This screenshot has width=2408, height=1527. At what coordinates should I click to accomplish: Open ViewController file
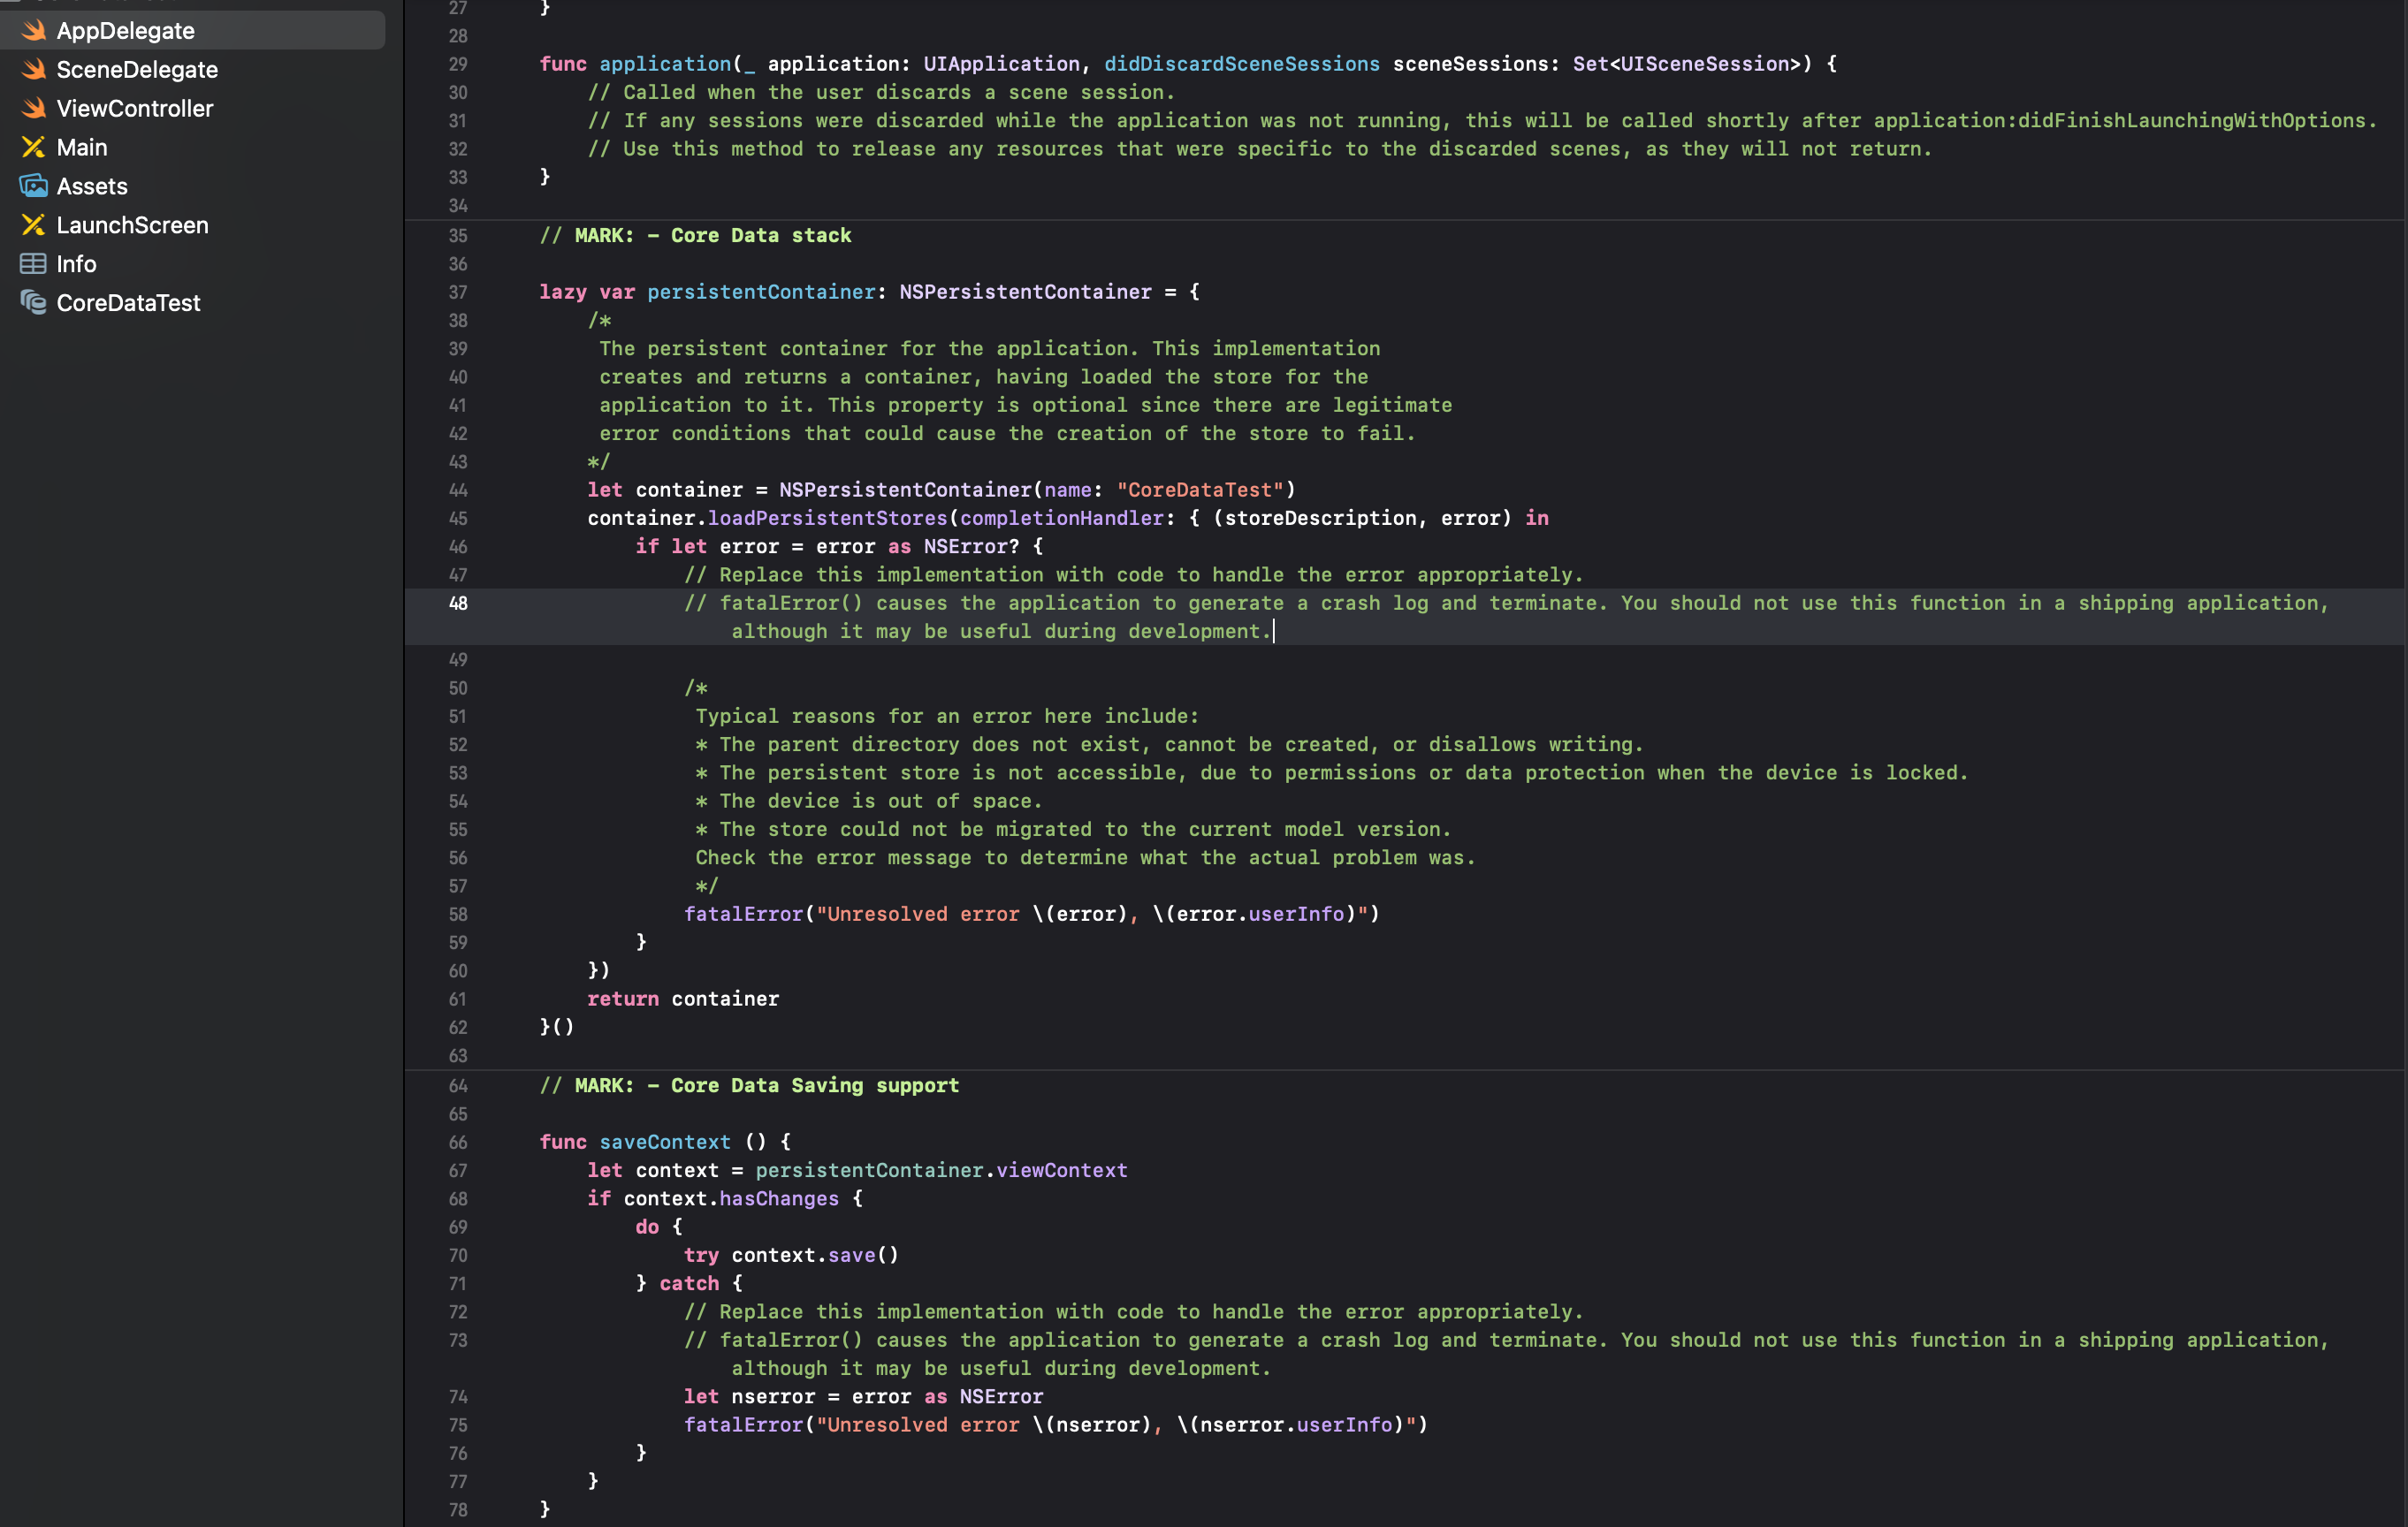tap(193, 109)
